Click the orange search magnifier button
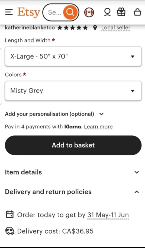145x248 pixels. [x=70, y=12]
